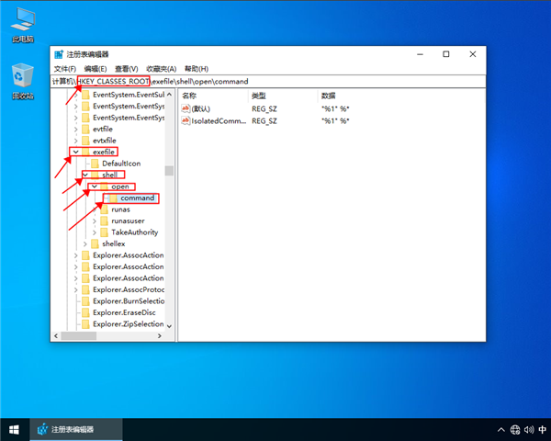Collapse the shell key node

(84, 175)
